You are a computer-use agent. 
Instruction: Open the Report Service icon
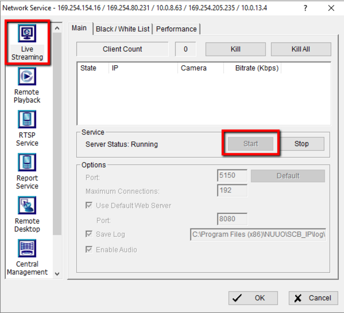(27, 163)
